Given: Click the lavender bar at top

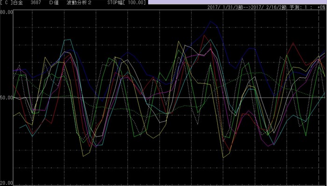Looking at the screenshot, I should click(x=237, y=2).
